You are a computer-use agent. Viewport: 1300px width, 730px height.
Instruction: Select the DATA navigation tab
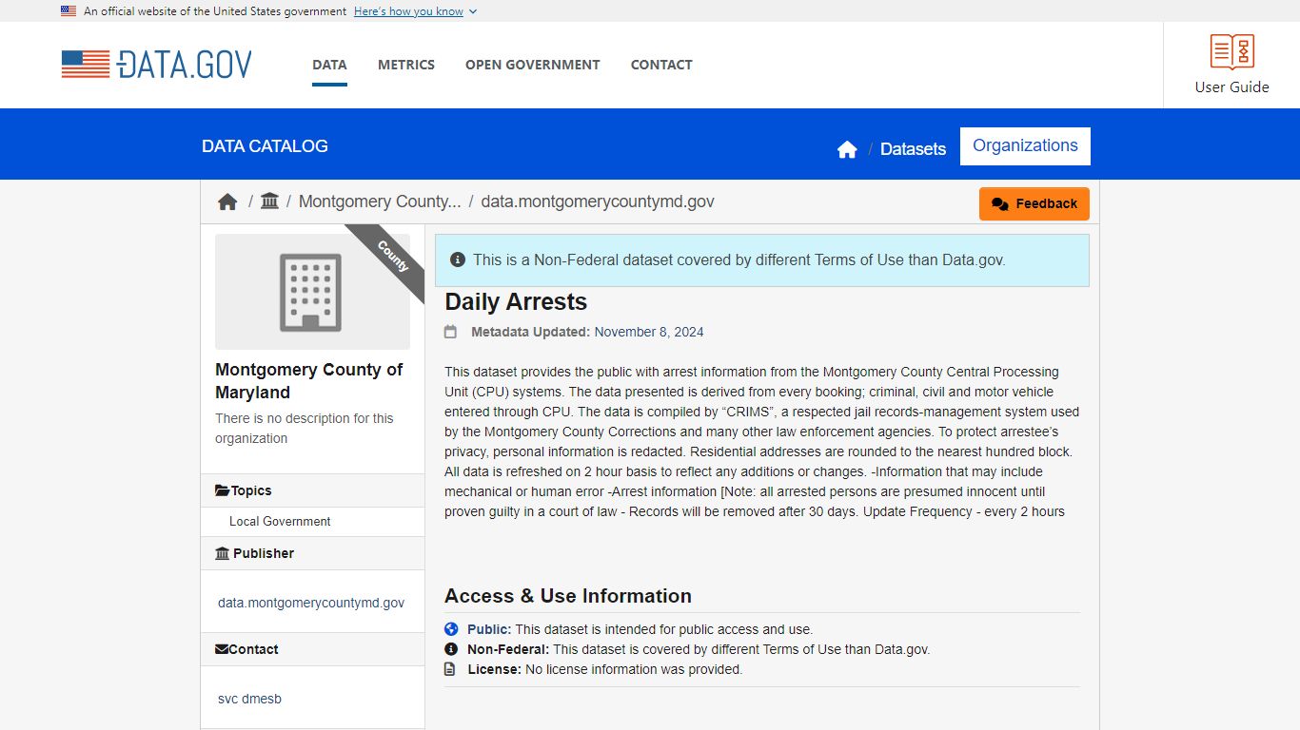(329, 65)
